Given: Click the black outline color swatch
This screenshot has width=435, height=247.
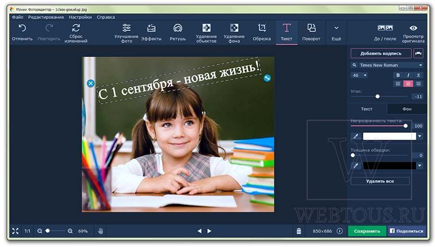Looking at the screenshot, I should (x=389, y=165).
